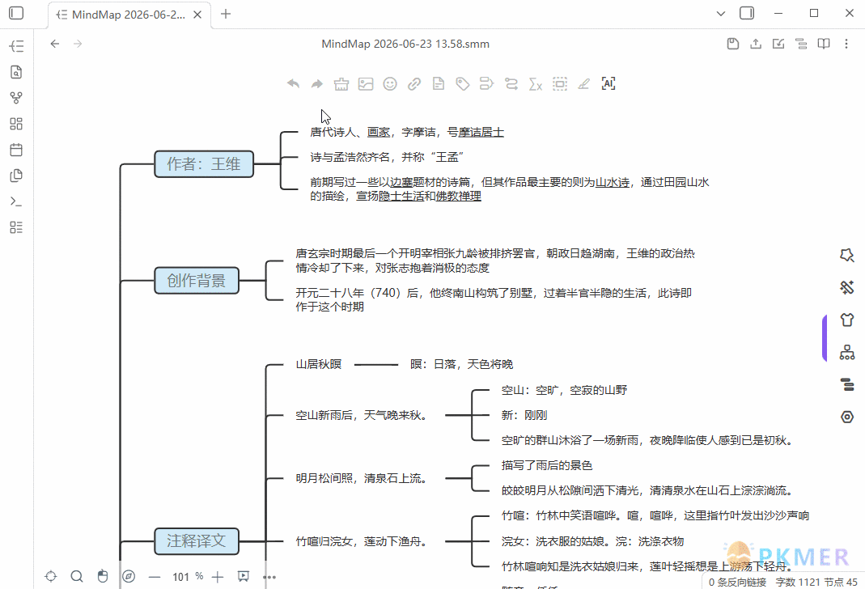This screenshot has height=589, width=865.
Task: Close the MindMap 2026-06-2... tab
Action: (197, 15)
